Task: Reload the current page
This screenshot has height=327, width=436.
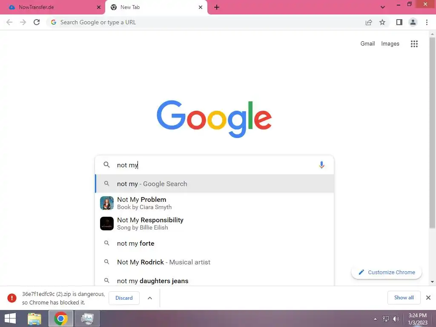Action: pyautogui.click(x=37, y=22)
